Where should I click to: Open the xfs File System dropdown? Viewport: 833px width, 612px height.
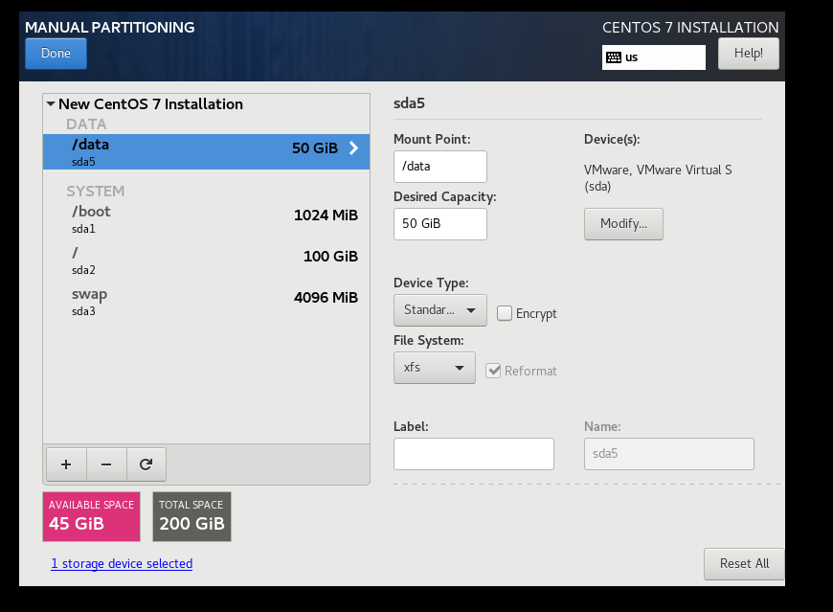434,368
